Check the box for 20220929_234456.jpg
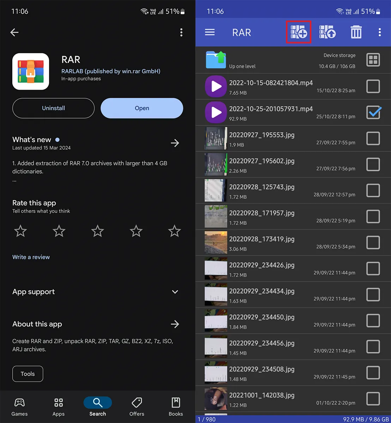The width and height of the screenshot is (391, 423). click(373, 347)
